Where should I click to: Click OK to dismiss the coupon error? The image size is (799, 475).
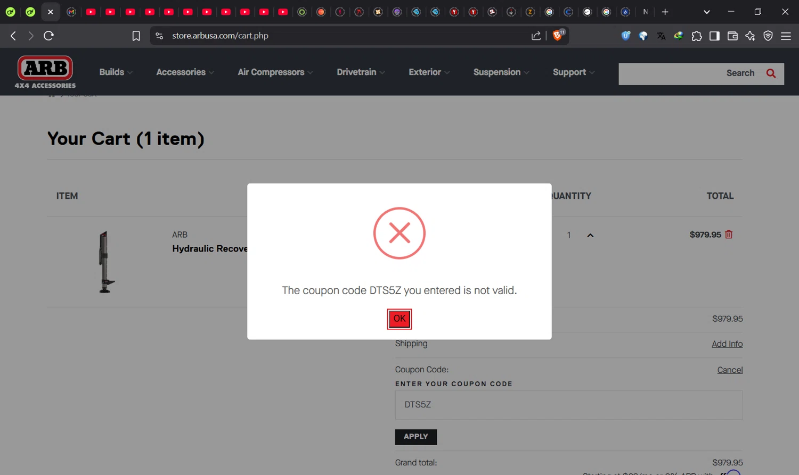399,319
